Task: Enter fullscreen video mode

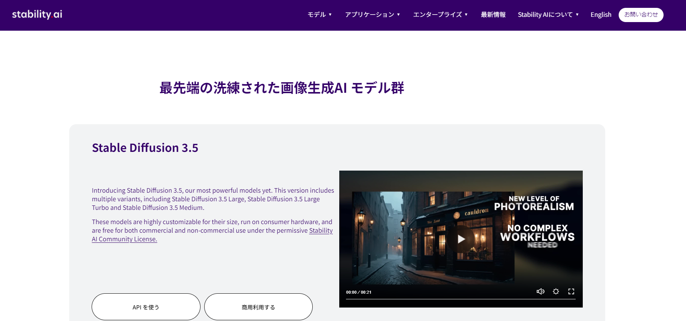Action: (571, 291)
